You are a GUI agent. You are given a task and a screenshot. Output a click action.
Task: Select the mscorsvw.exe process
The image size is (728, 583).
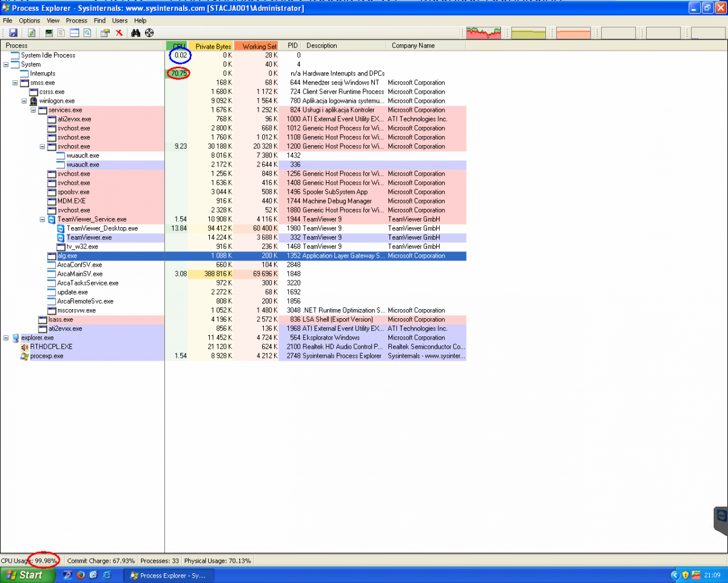coord(76,310)
